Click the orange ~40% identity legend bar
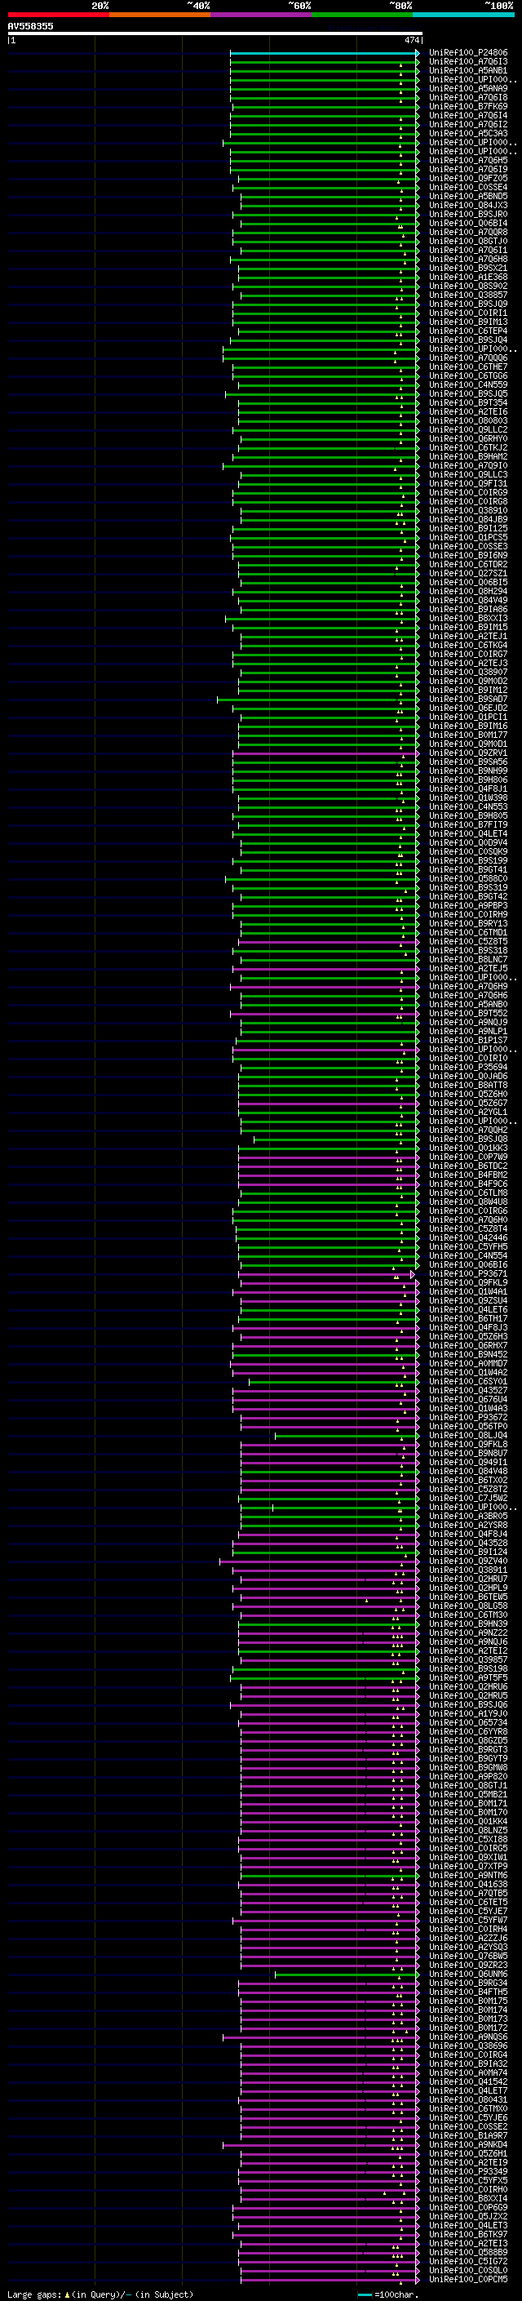This screenshot has height=2301, width=522. (x=160, y=15)
